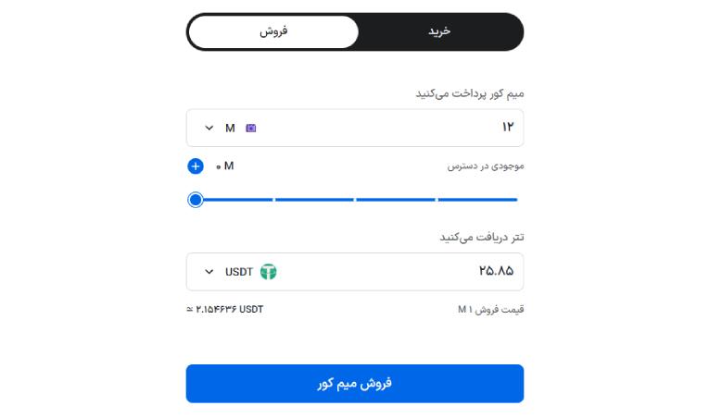Viewport: 709px width, 418px height.
Task: Click the ۲.۱۵۴۶۳۶ USDT sell price text
Action: coord(229,309)
